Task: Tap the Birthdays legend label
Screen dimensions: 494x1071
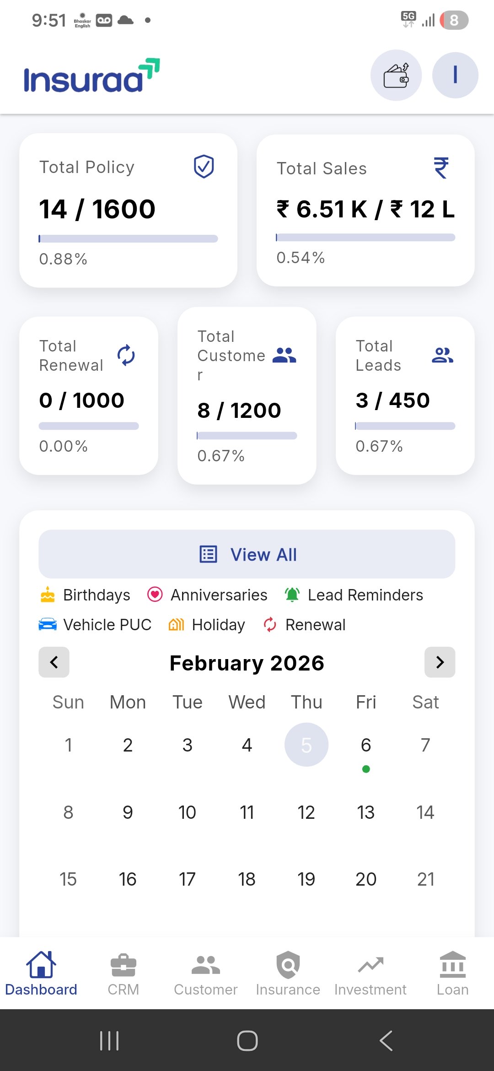Action: [x=97, y=595]
